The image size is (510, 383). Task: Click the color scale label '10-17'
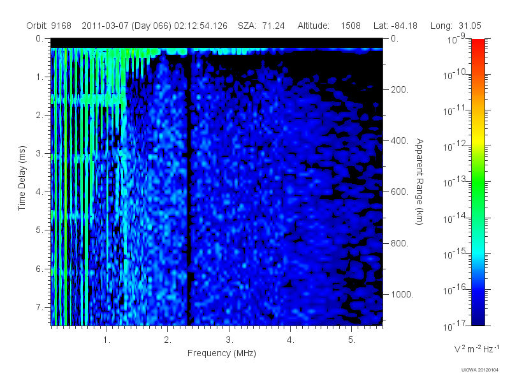point(455,326)
